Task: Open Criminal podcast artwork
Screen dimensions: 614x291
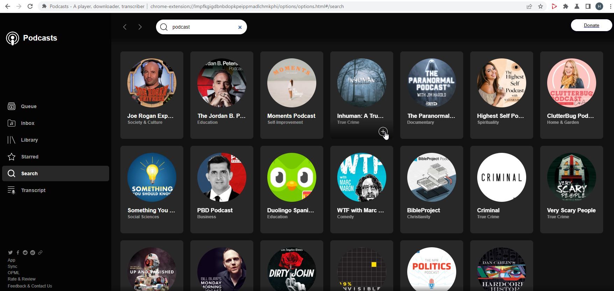Action: point(502,177)
